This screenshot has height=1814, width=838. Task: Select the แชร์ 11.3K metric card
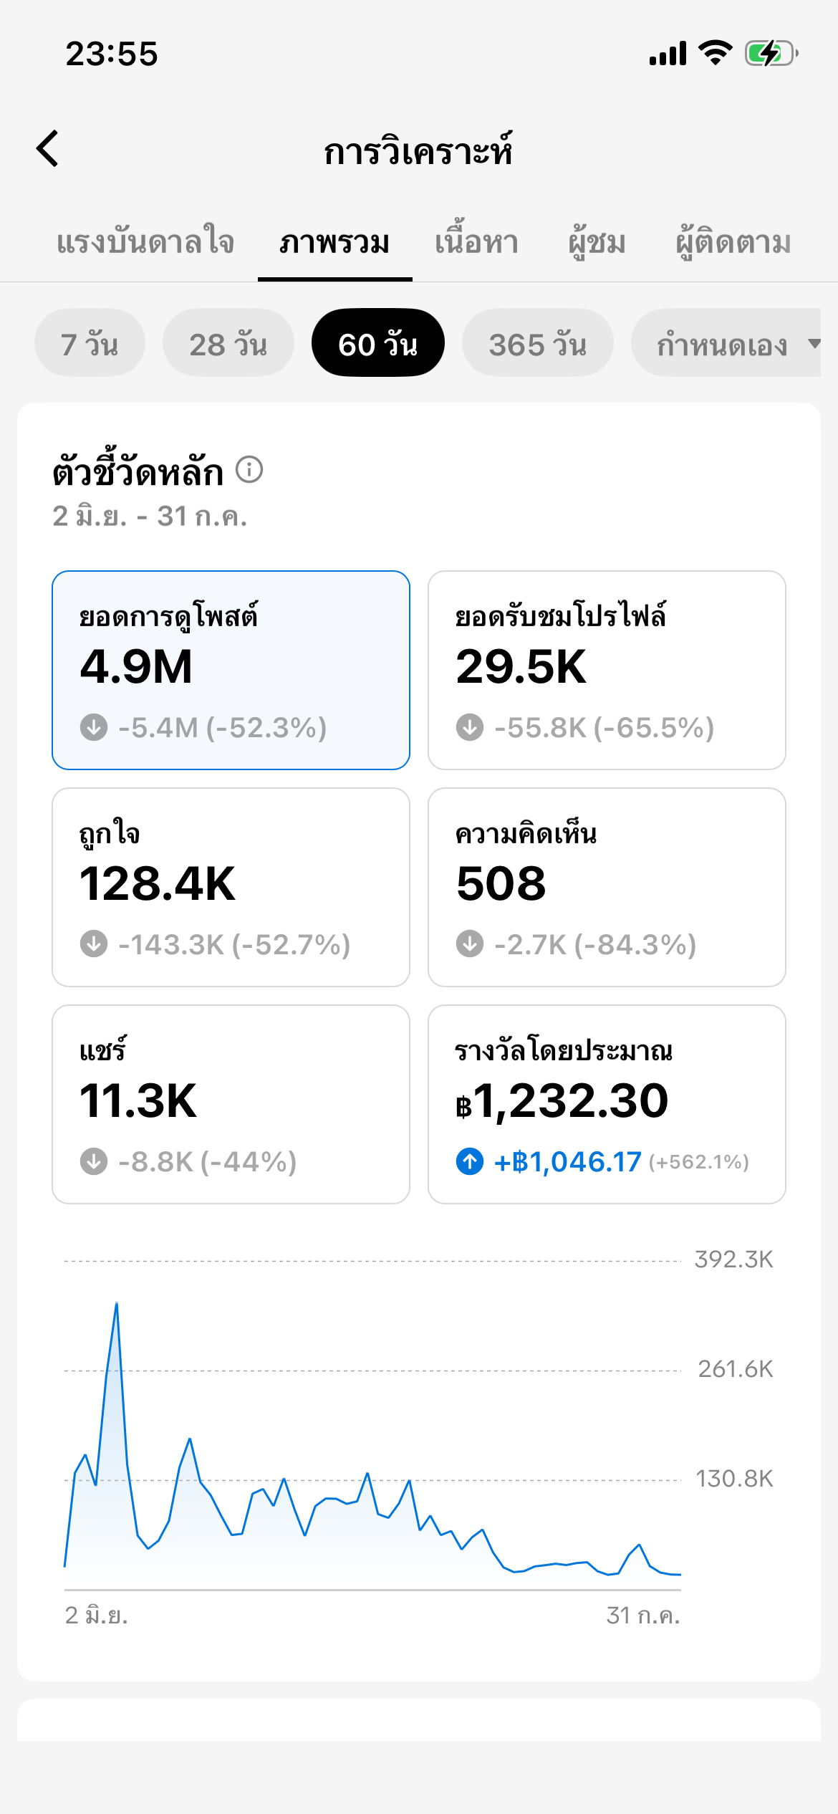click(231, 1105)
